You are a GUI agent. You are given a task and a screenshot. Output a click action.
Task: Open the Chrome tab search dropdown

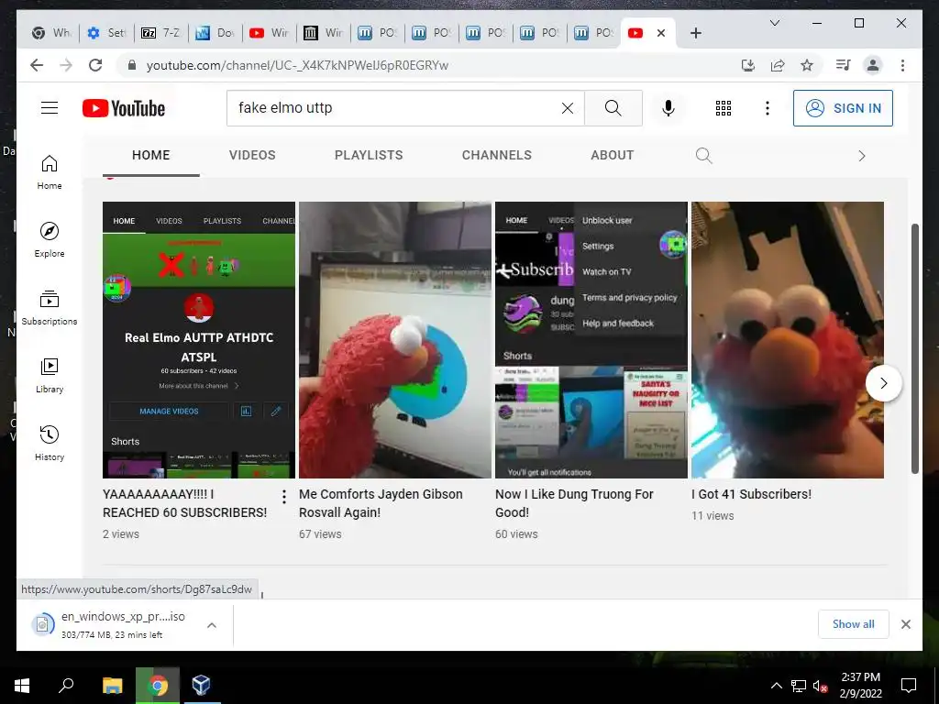774,23
